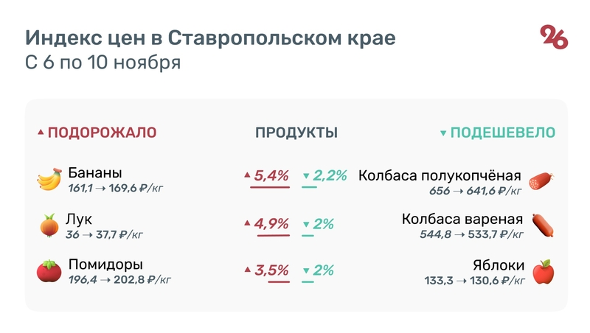590x333 pixels.
Task: Select the ПОДОРОЖАЛО header label
Action: [x=102, y=133]
